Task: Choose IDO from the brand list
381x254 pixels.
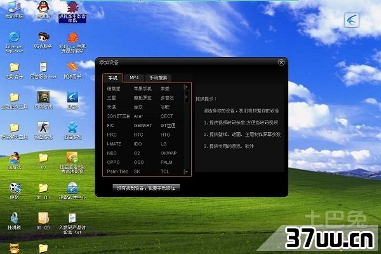Action: pos(138,144)
